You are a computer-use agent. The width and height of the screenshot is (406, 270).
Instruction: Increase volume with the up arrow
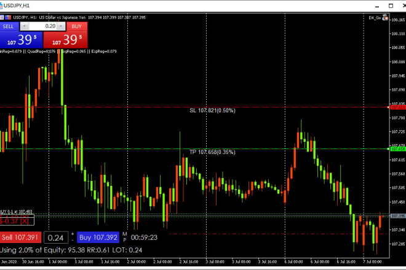[x=61, y=26]
